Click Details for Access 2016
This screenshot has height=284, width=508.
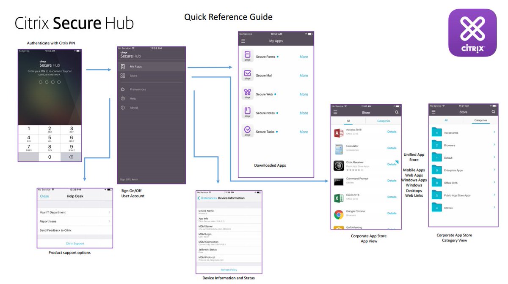click(x=392, y=132)
